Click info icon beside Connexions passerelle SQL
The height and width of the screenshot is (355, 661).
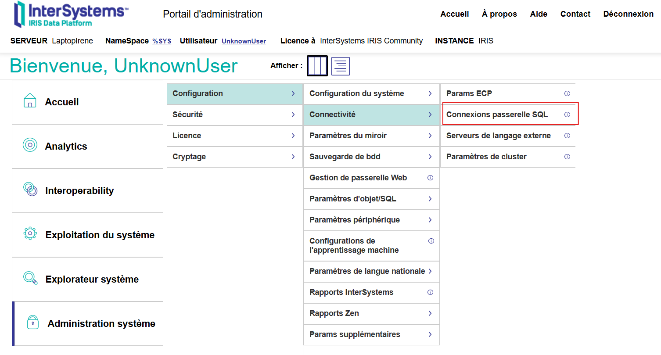coord(567,115)
